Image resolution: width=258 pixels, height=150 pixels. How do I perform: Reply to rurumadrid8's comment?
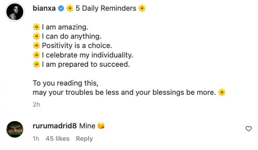click(x=84, y=139)
